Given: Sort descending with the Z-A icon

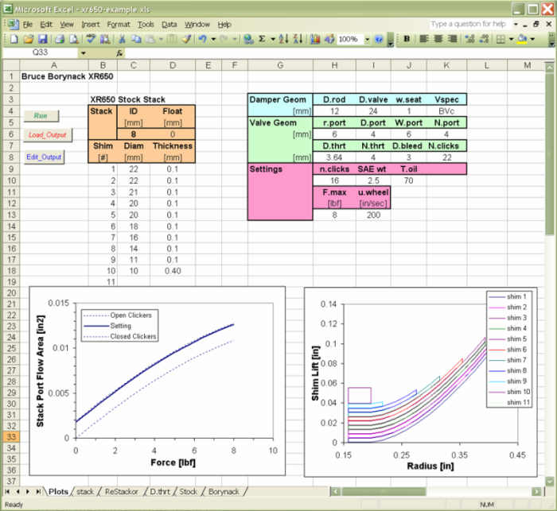Looking at the screenshot, I should point(298,39).
